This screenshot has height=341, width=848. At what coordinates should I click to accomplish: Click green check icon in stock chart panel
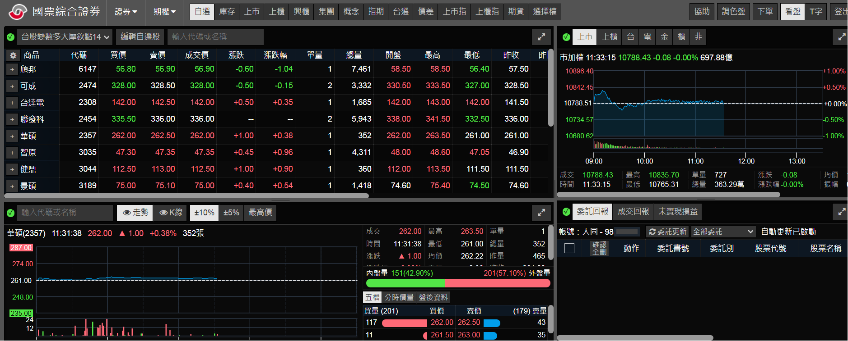point(11,213)
